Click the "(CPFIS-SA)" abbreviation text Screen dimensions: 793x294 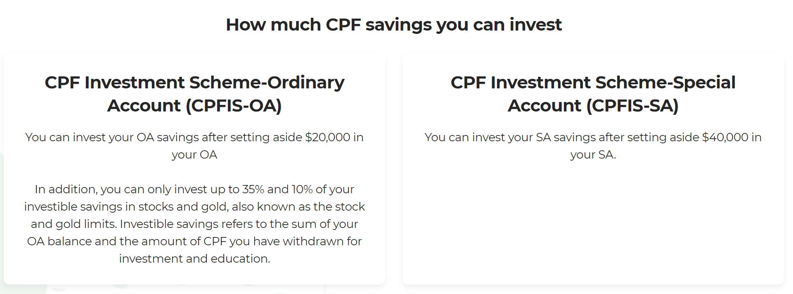tap(632, 106)
